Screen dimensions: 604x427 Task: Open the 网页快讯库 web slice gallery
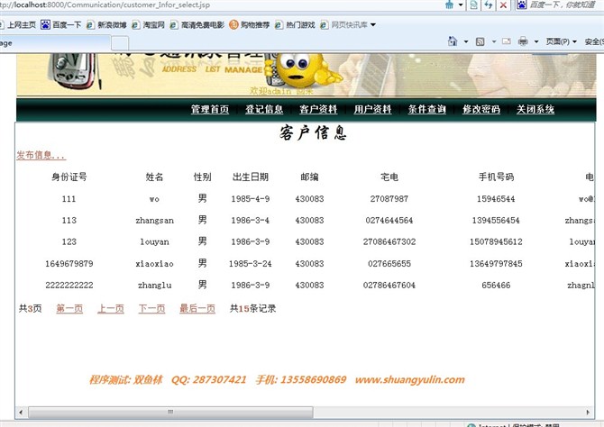tap(343, 25)
